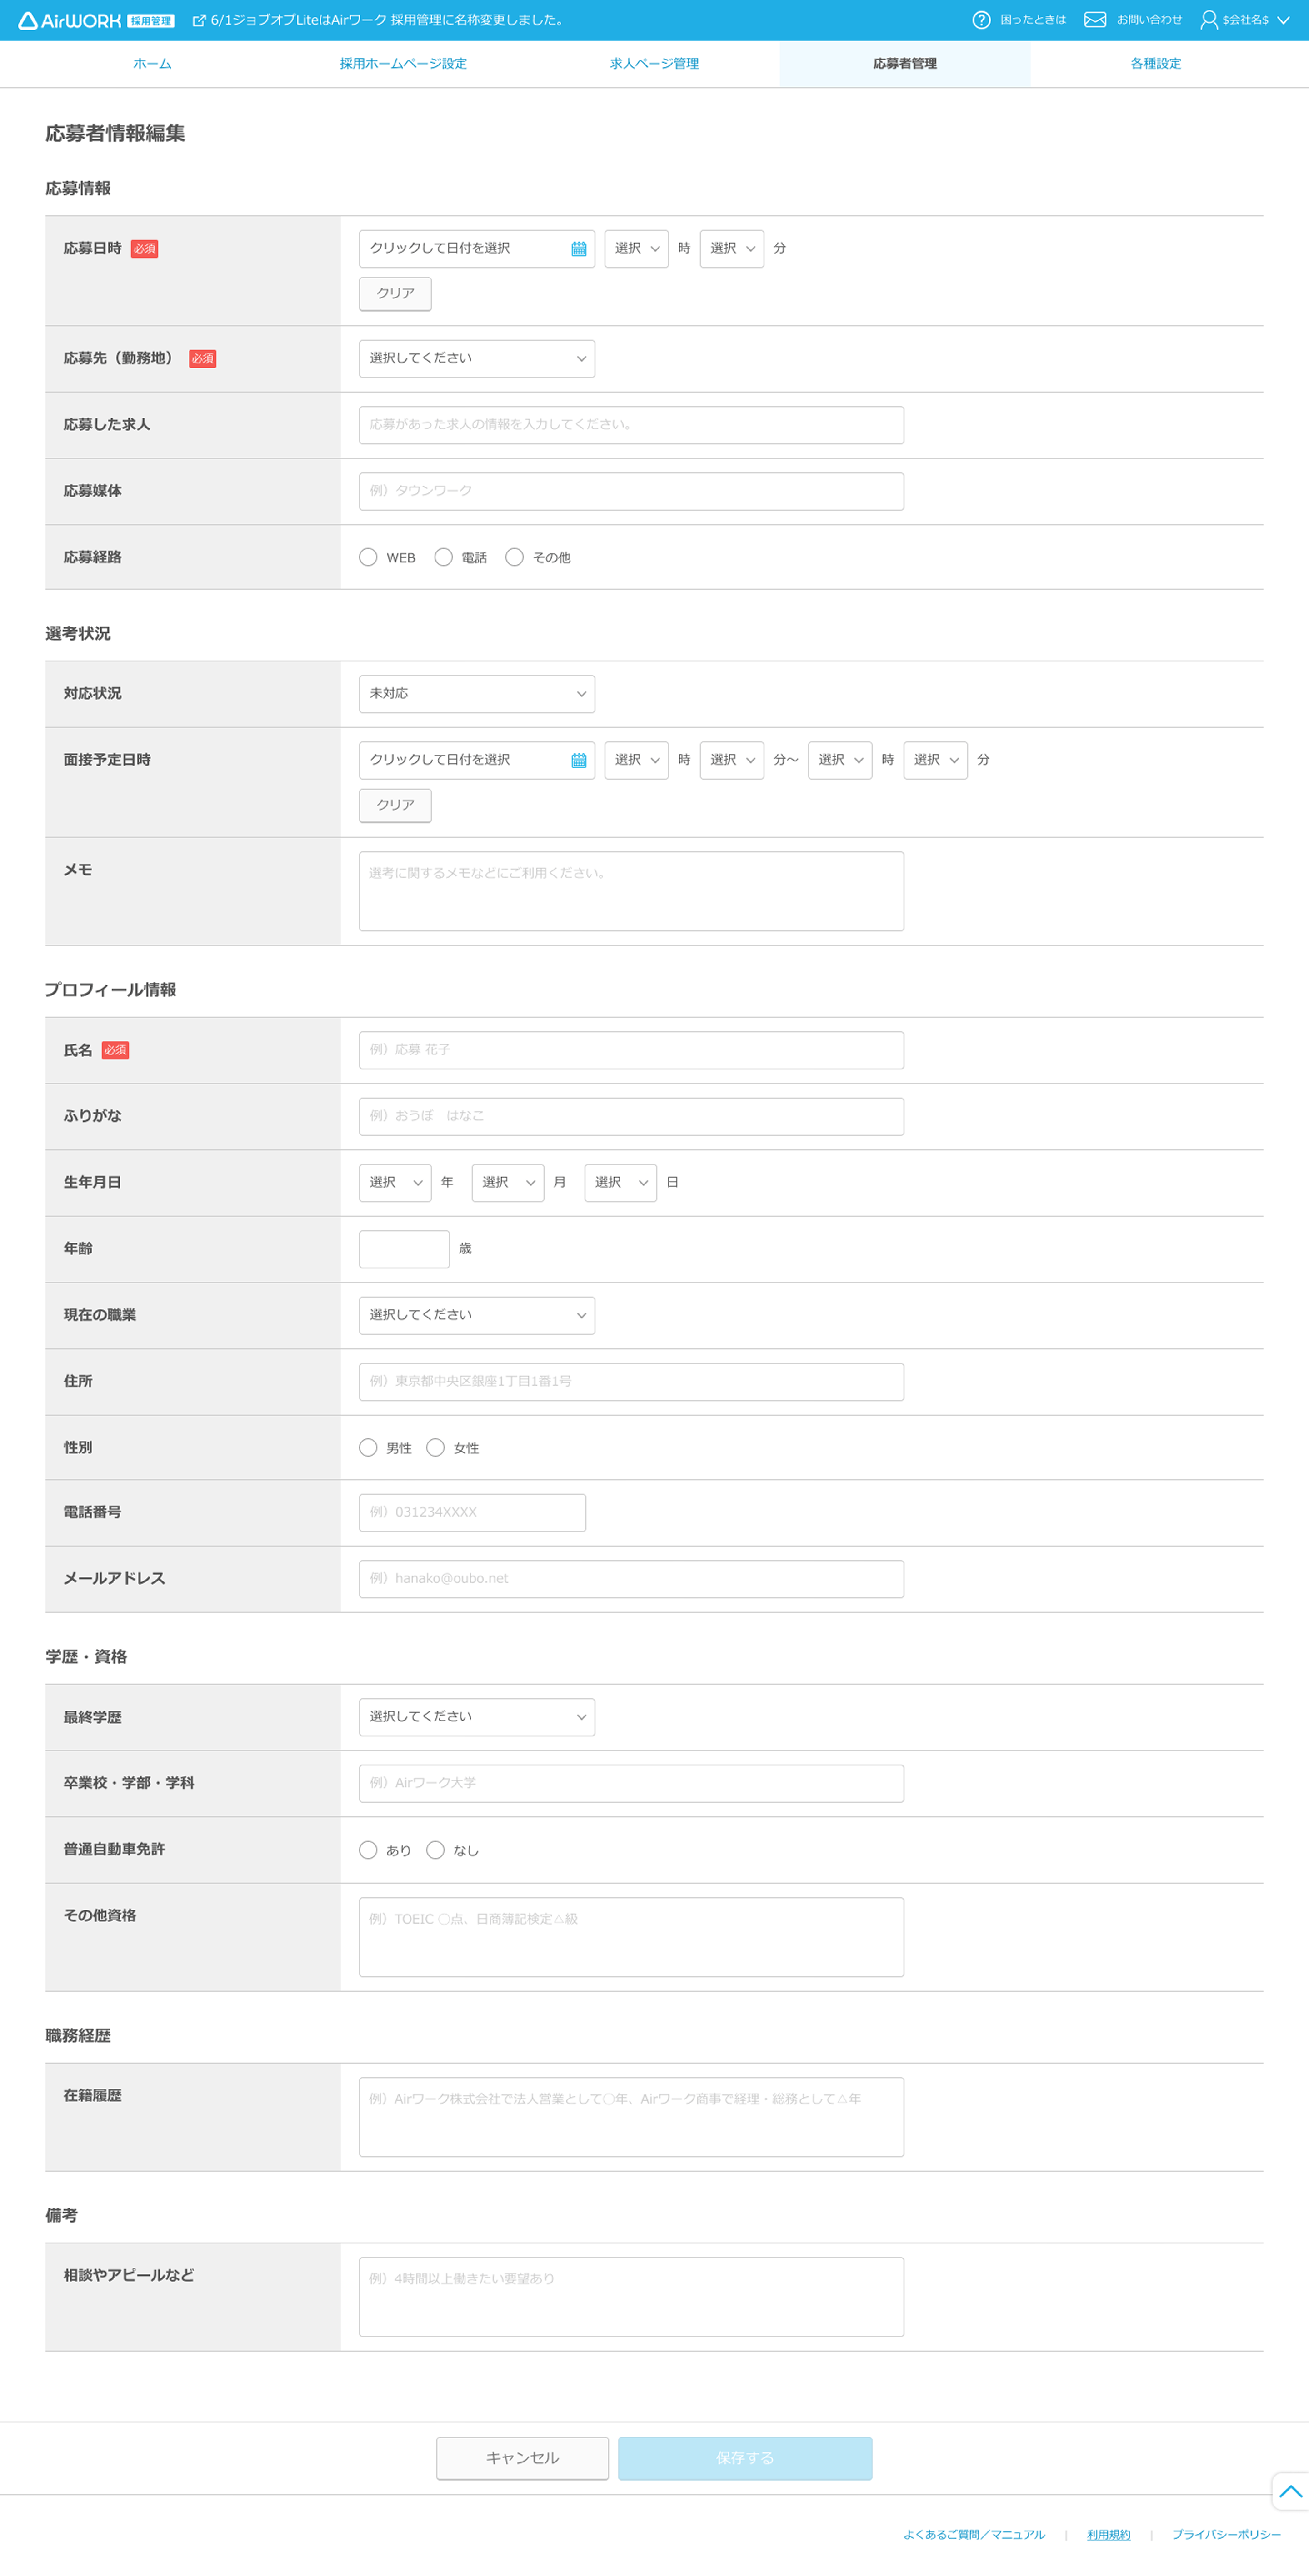1309x2576 pixels.
Task: Click the 困ったときは help link
Action: coord(1033,20)
